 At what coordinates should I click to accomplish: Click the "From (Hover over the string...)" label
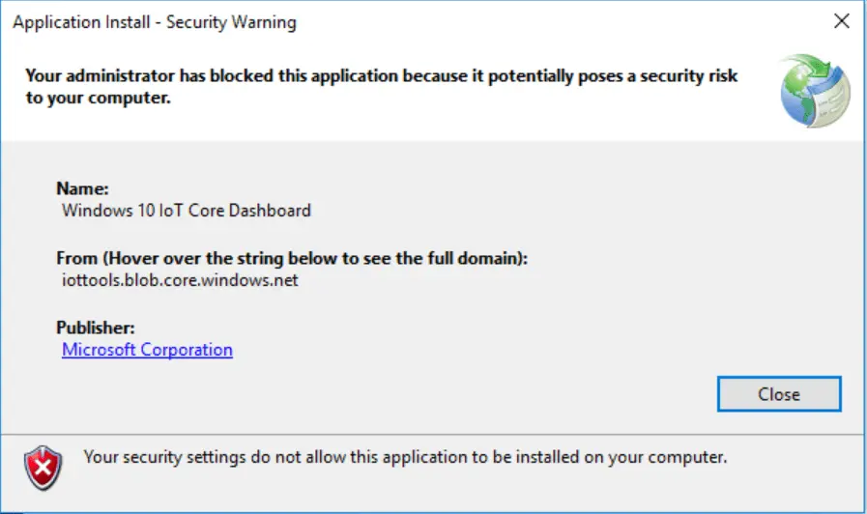(x=292, y=259)
